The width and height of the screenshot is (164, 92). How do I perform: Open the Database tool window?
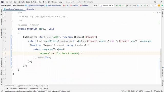[163, 13]
